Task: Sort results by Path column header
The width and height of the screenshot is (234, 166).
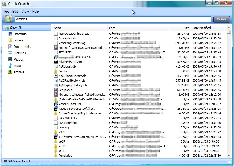Action: tap(138, 28)
